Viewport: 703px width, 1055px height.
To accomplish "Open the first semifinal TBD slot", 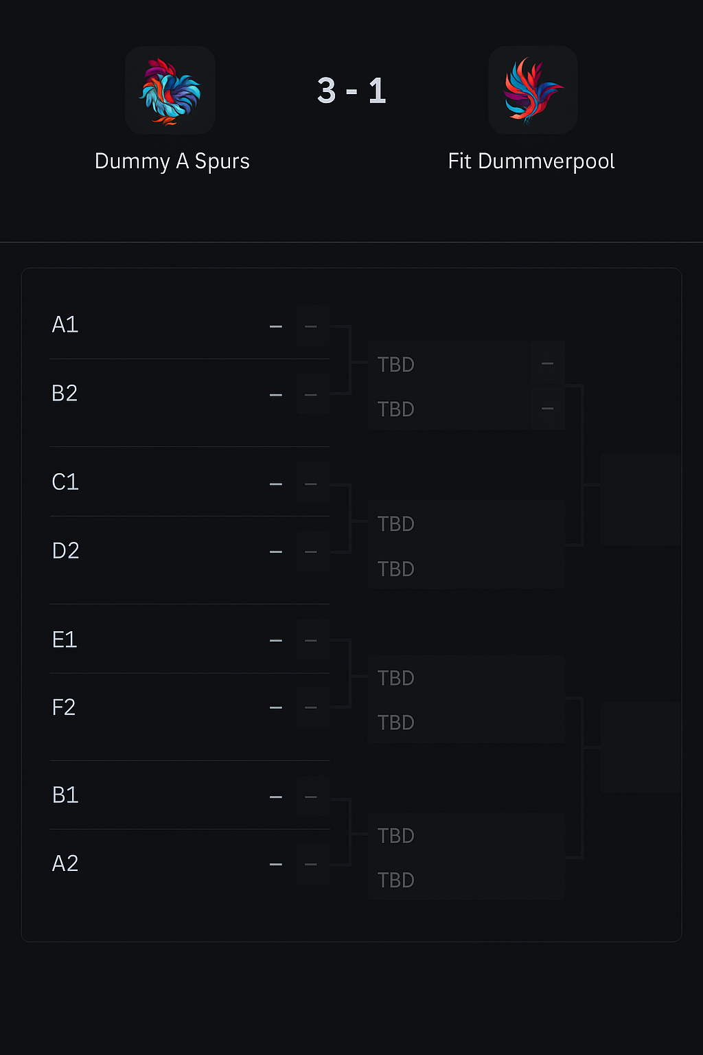I will tap(397, 364).
